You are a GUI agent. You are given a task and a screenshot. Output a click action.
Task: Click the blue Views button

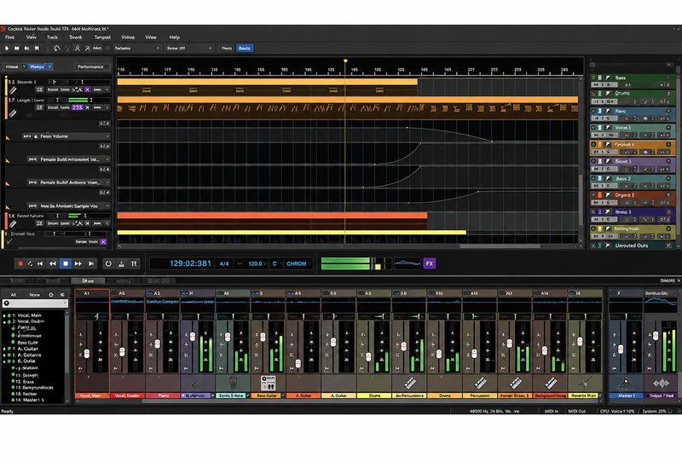click(37, 66)
